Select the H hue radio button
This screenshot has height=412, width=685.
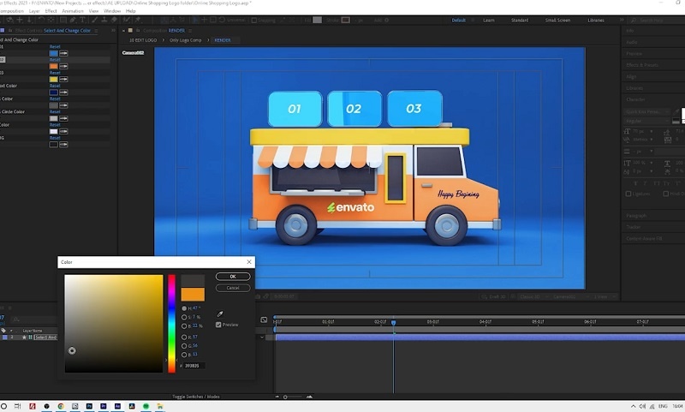pyautogui.click(x=184, y=308)
